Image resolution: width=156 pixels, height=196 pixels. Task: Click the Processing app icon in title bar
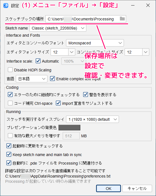(6, 6)
